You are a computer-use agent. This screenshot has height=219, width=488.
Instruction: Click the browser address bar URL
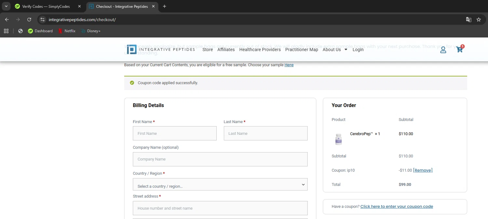[x=82, y=19]
